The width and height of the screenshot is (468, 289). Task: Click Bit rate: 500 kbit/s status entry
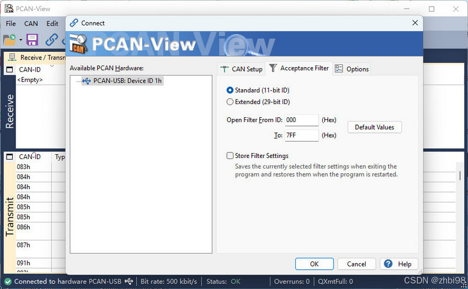[x=168, y=281]
